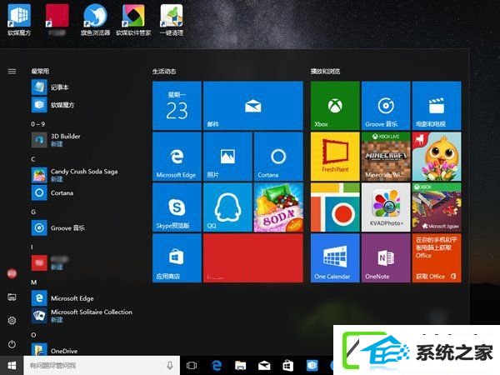The width and height of the screenshot is (500, 375).
Task: Click the microphone in search box
Action: [x=170, y=366]
